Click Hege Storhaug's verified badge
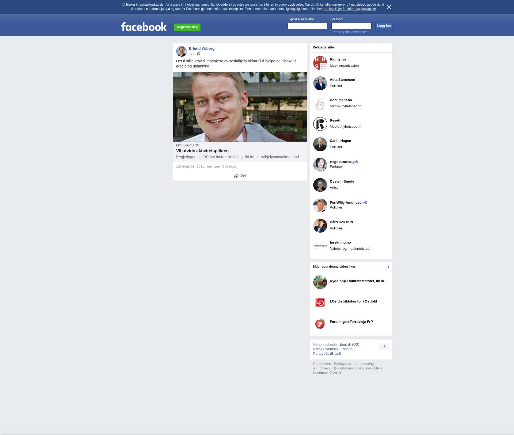The height and width of the screenshot is (435, 514). click(x=357, y=162)
